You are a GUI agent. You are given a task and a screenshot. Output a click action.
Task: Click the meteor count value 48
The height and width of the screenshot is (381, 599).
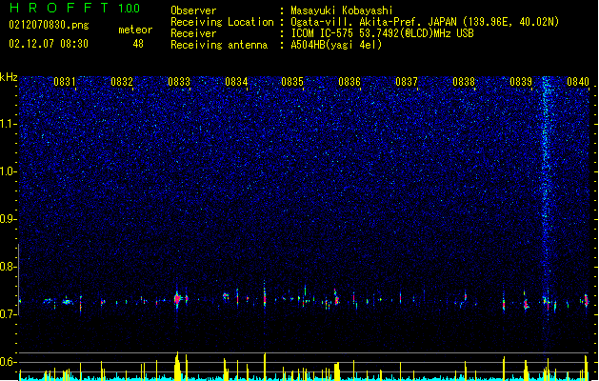click(x=138, y=44)
